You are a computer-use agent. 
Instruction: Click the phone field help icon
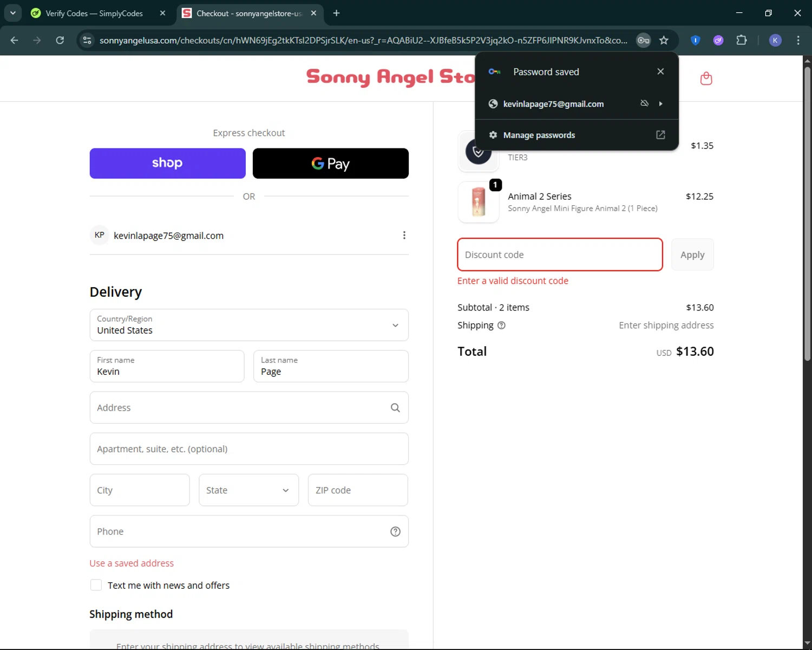395,531
